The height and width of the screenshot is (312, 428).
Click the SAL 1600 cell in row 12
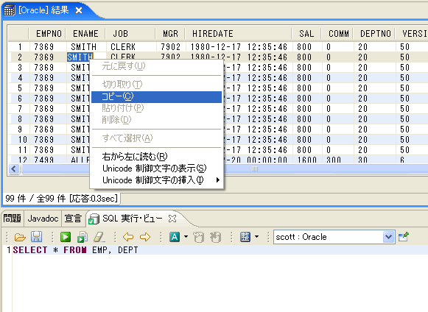307,160
